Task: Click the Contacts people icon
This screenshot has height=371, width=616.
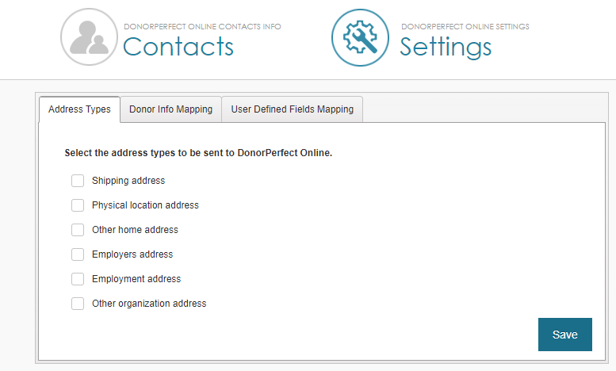Action: pyautogui.click(x=89, y=37)
